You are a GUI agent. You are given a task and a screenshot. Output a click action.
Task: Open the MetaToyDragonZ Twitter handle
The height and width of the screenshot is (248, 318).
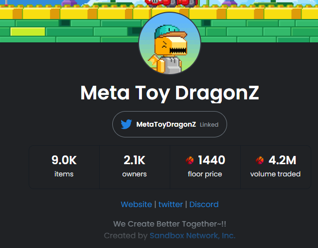[166, 124]
